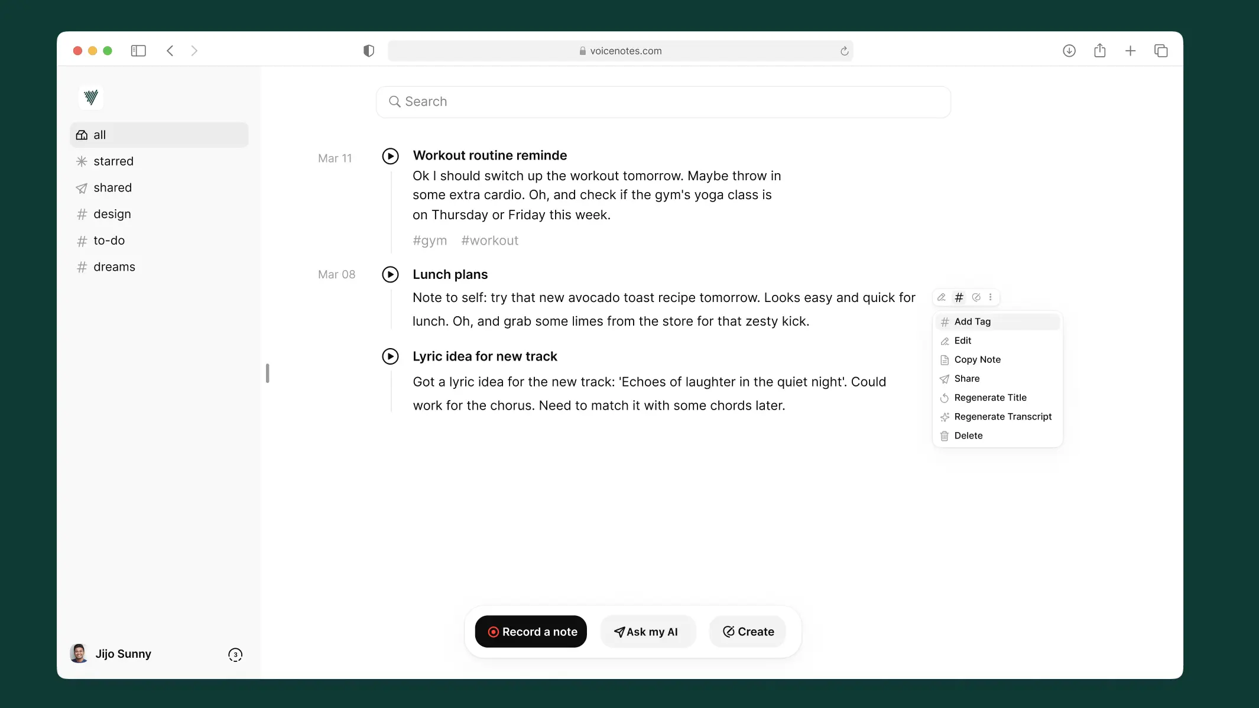The height and width of the screenshot is (708, 1259).
Task: Click the Lunch plans note title
Action: click(x=450, y=275)
